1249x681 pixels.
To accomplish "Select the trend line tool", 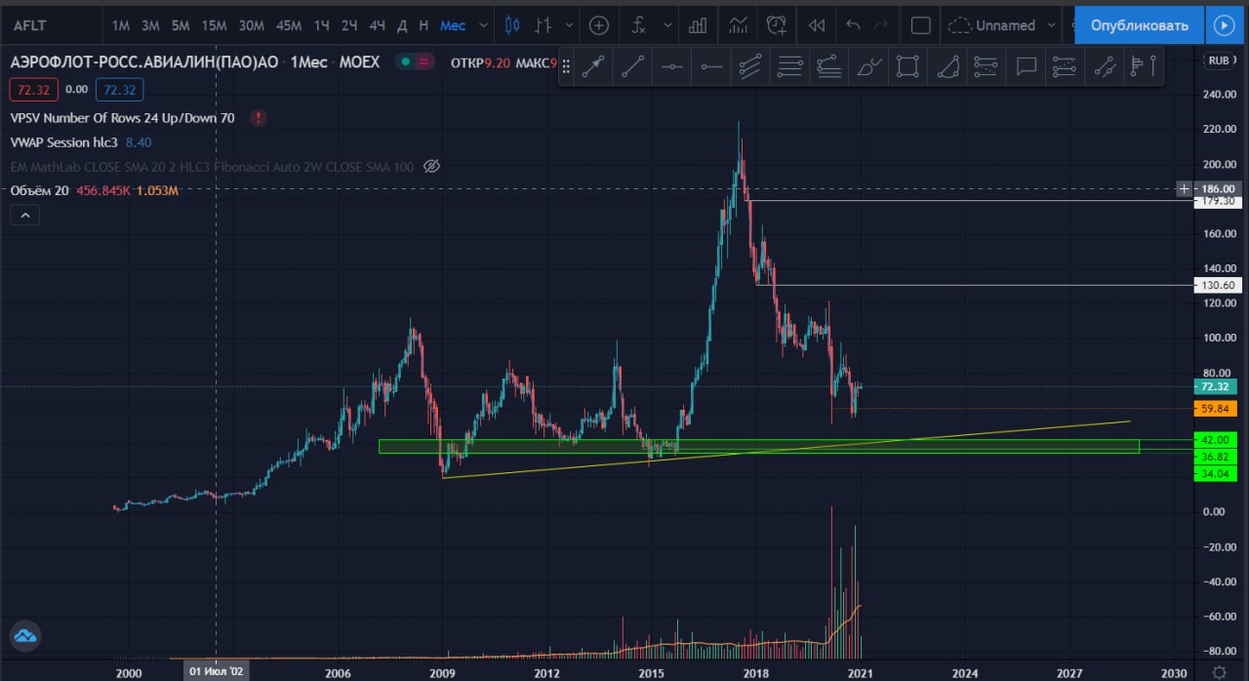I will (633, 66).
